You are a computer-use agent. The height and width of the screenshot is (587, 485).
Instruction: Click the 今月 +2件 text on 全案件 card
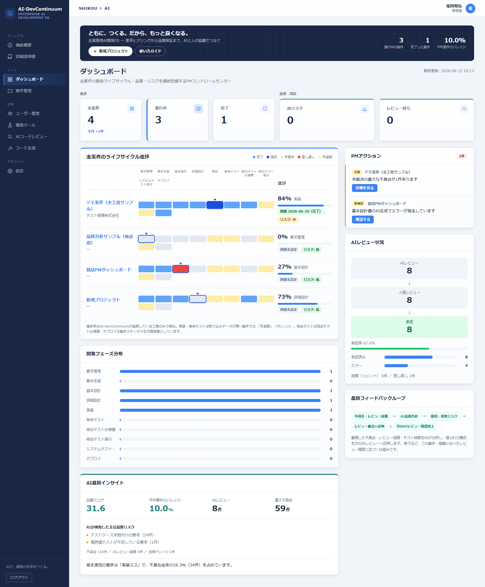click(x=96, y=131)
